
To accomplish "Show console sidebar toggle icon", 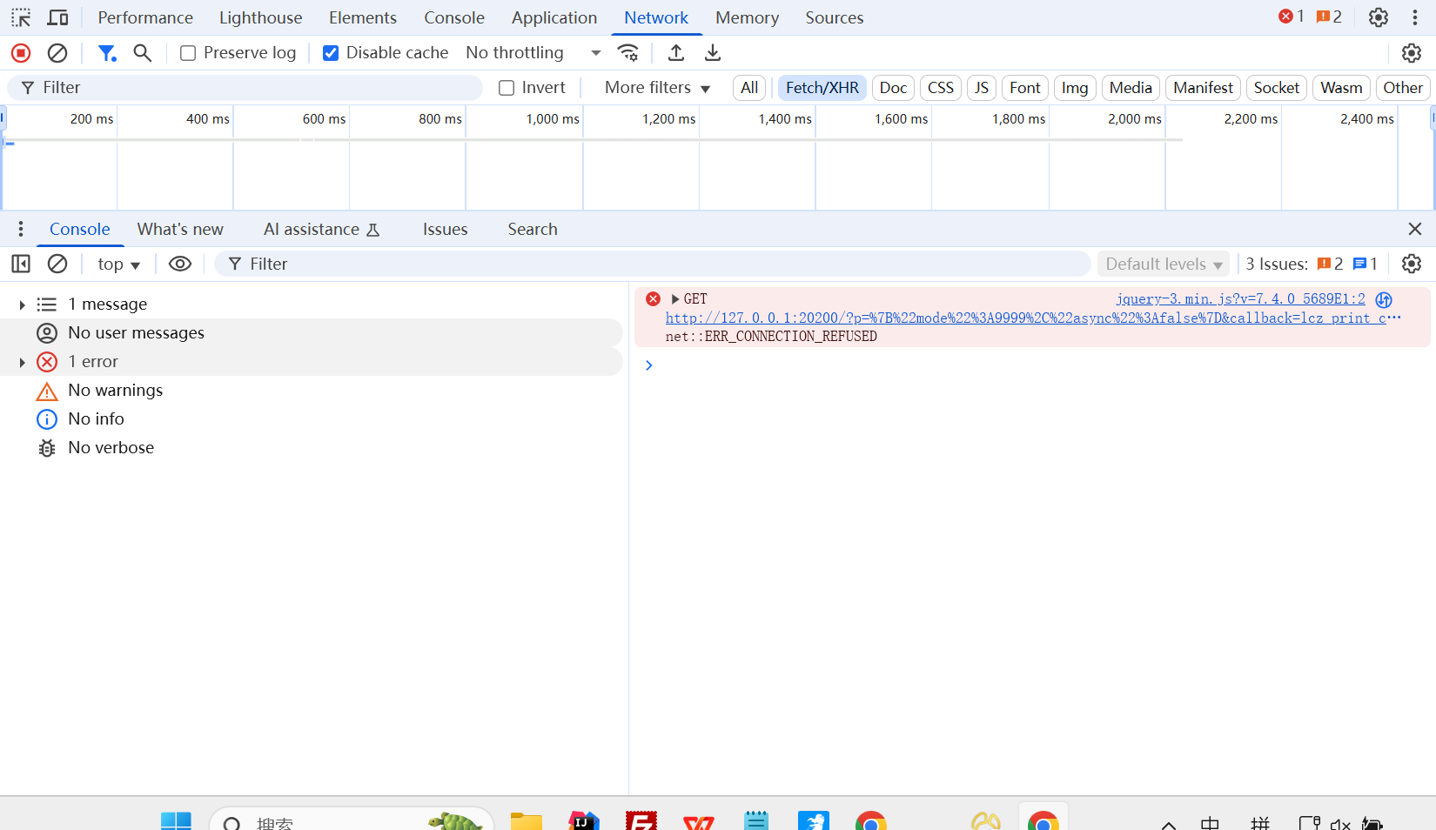I will (21, 264).
